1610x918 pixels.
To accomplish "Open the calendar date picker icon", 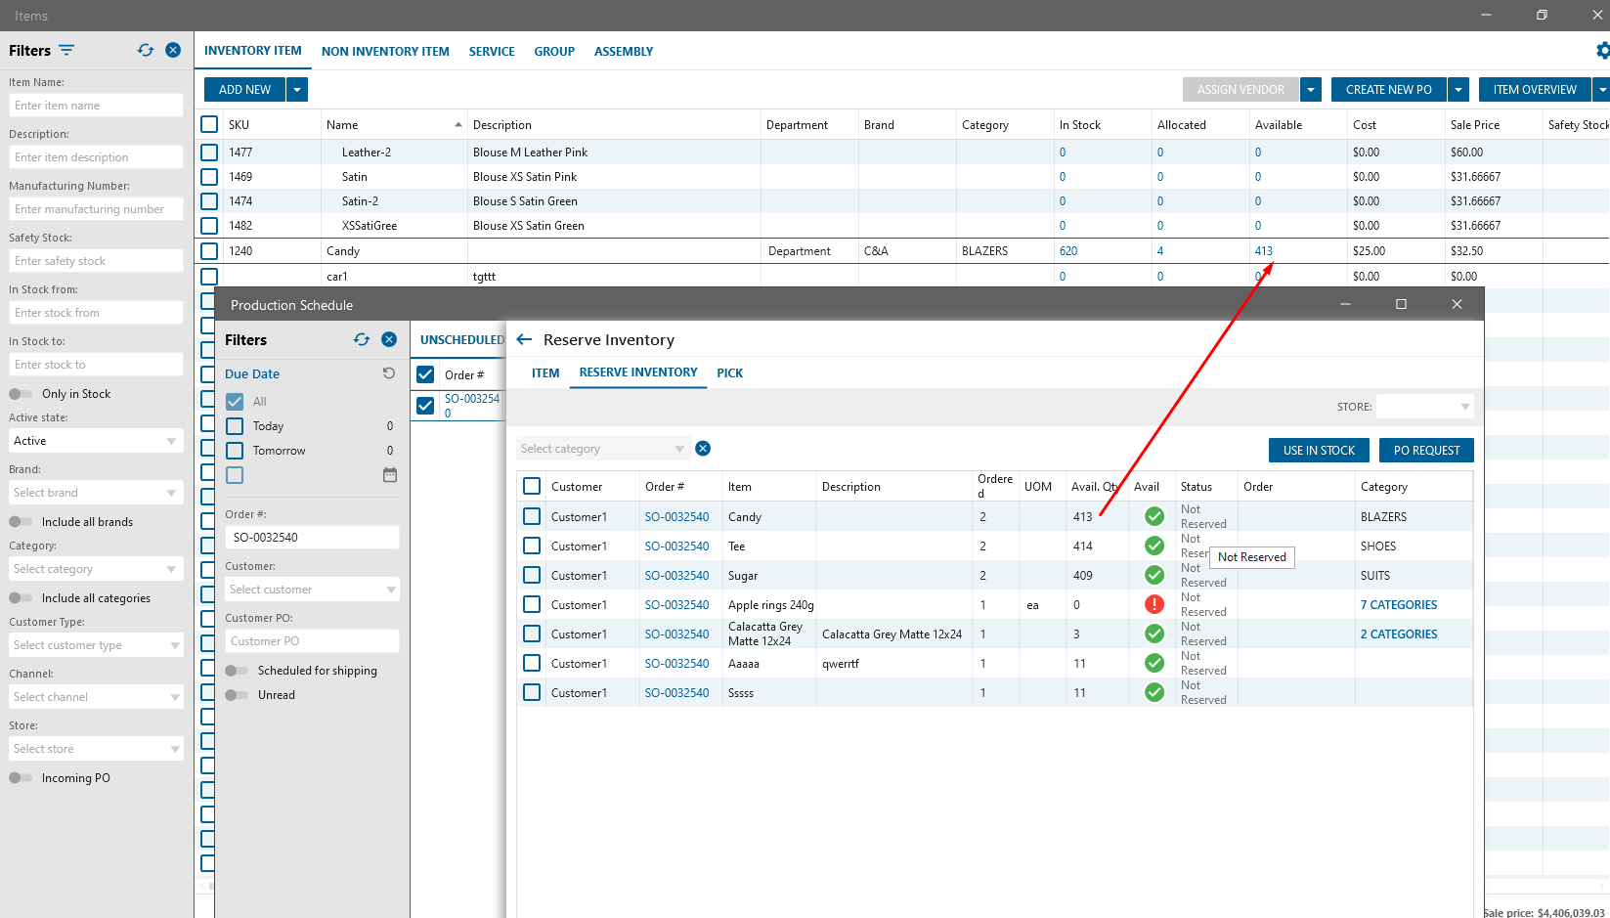I will (x=390, y=475).
